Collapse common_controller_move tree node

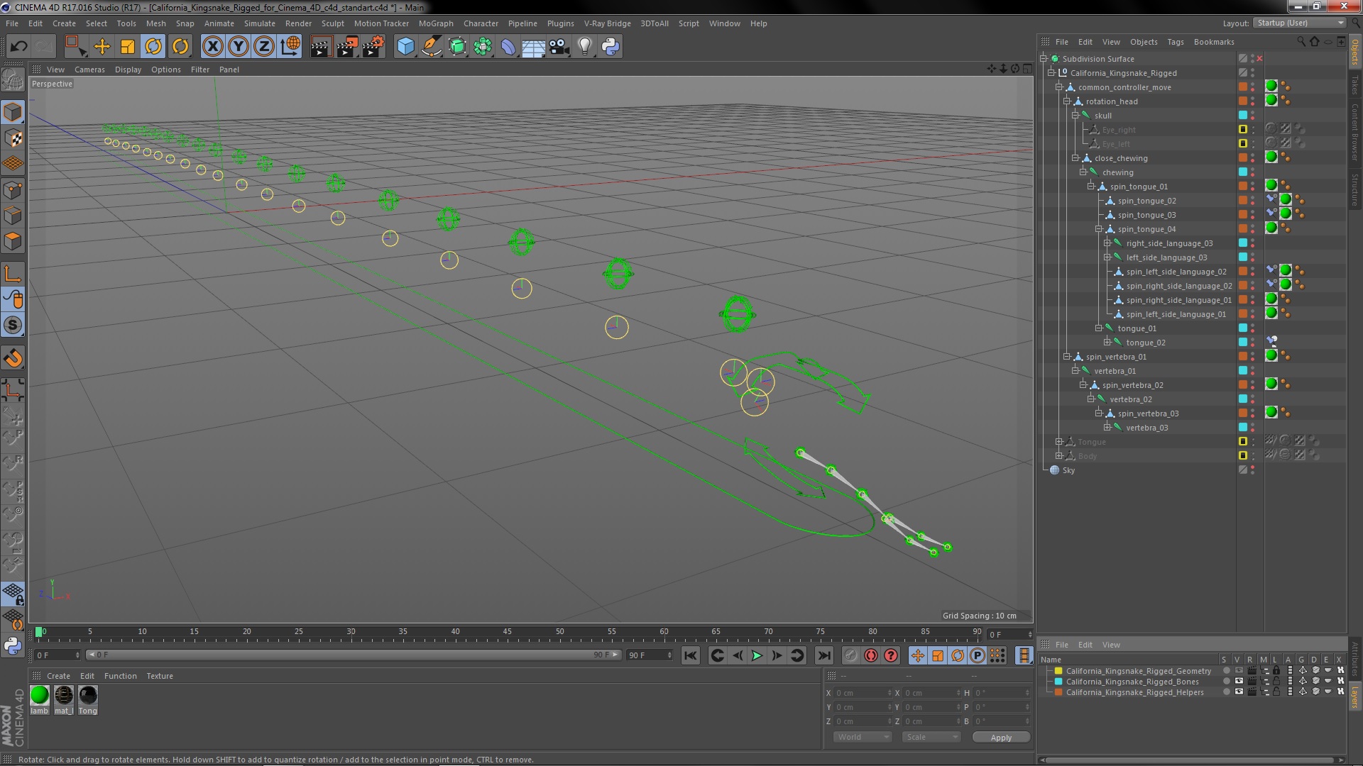(1058, 87)
